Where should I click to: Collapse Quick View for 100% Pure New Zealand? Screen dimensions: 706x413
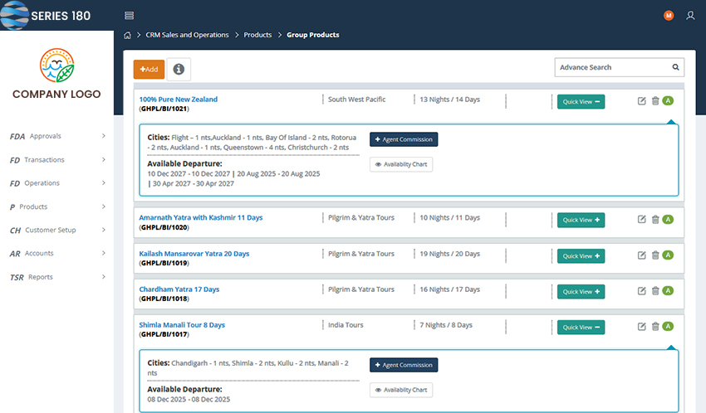pyautogui.click(x=581, y=102)
